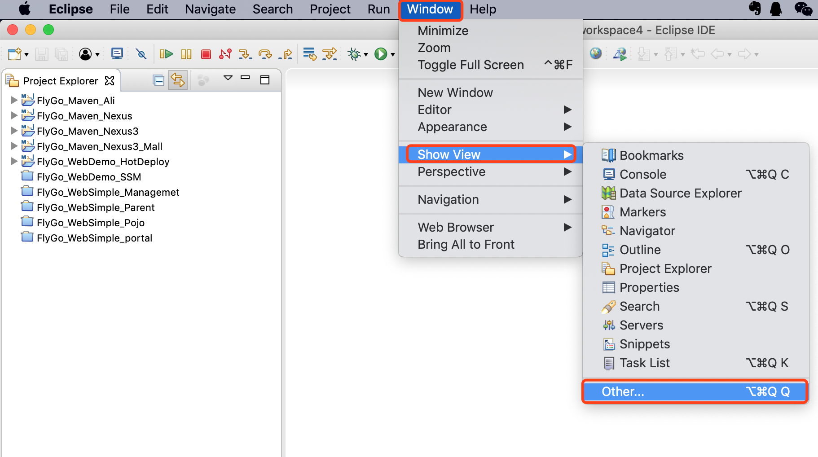Click the Evernote elephant menu bar icon
This screenshot has height=457, width=818.
[x=755, y=9]
